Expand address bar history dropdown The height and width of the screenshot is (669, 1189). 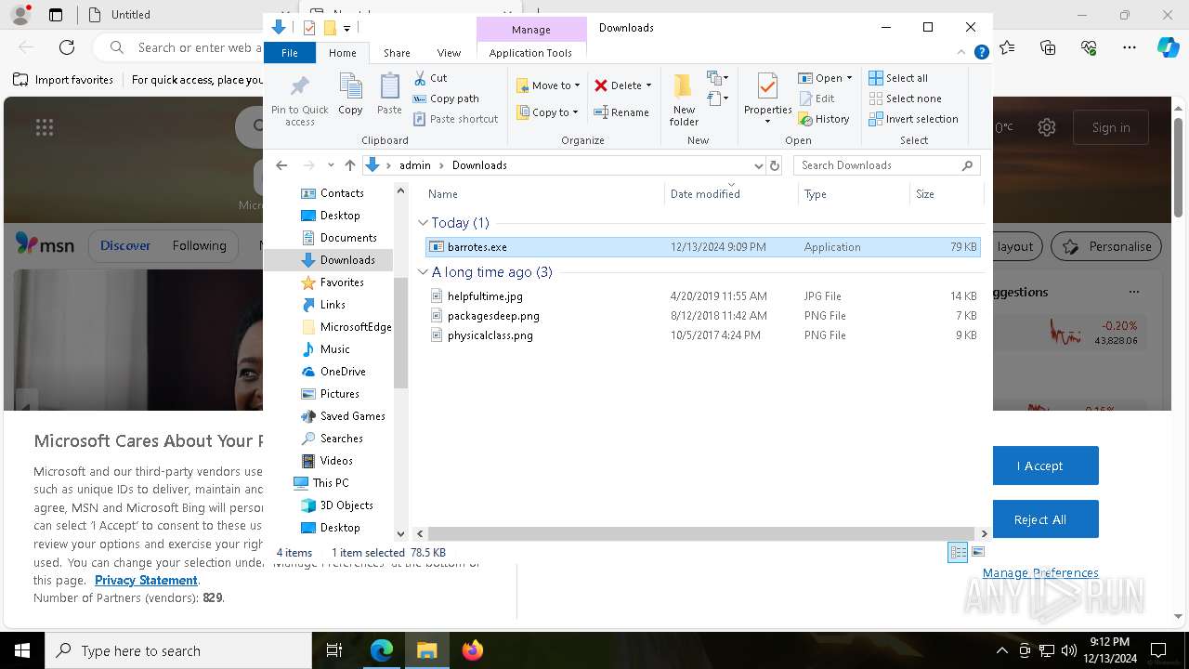coord(758,165)
